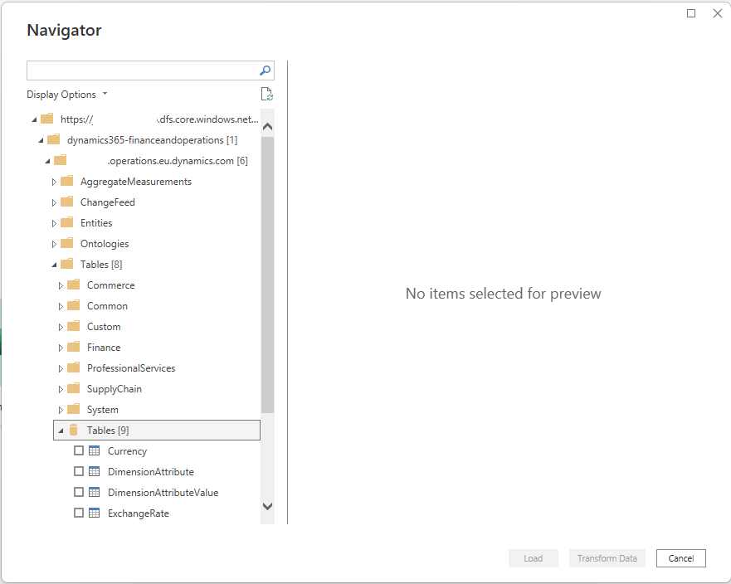Click the Cancel button
This screenshot has width=731, height=584.
[x=680, y=557]
